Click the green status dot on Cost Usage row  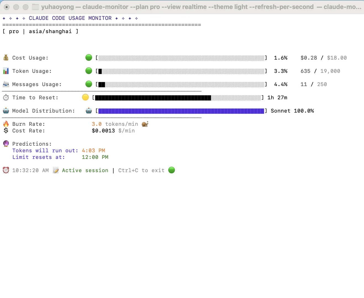89,58
